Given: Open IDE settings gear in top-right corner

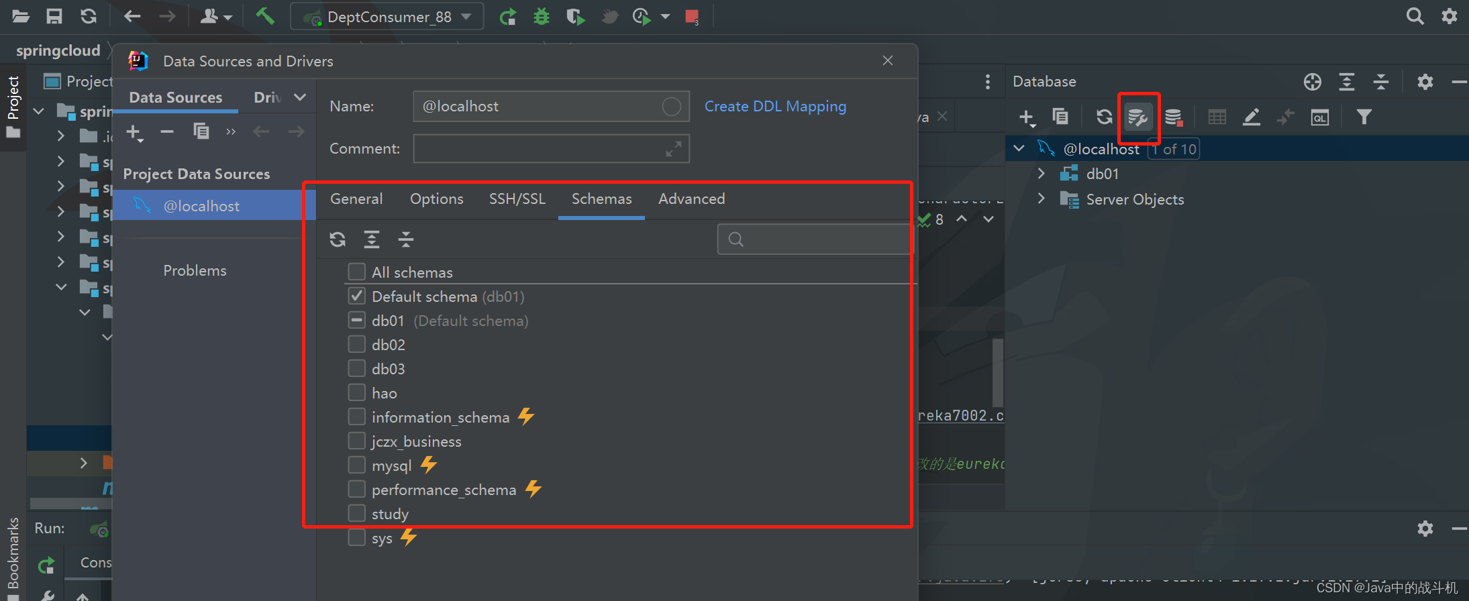Looking at the screenshot, I should 1450,16.
